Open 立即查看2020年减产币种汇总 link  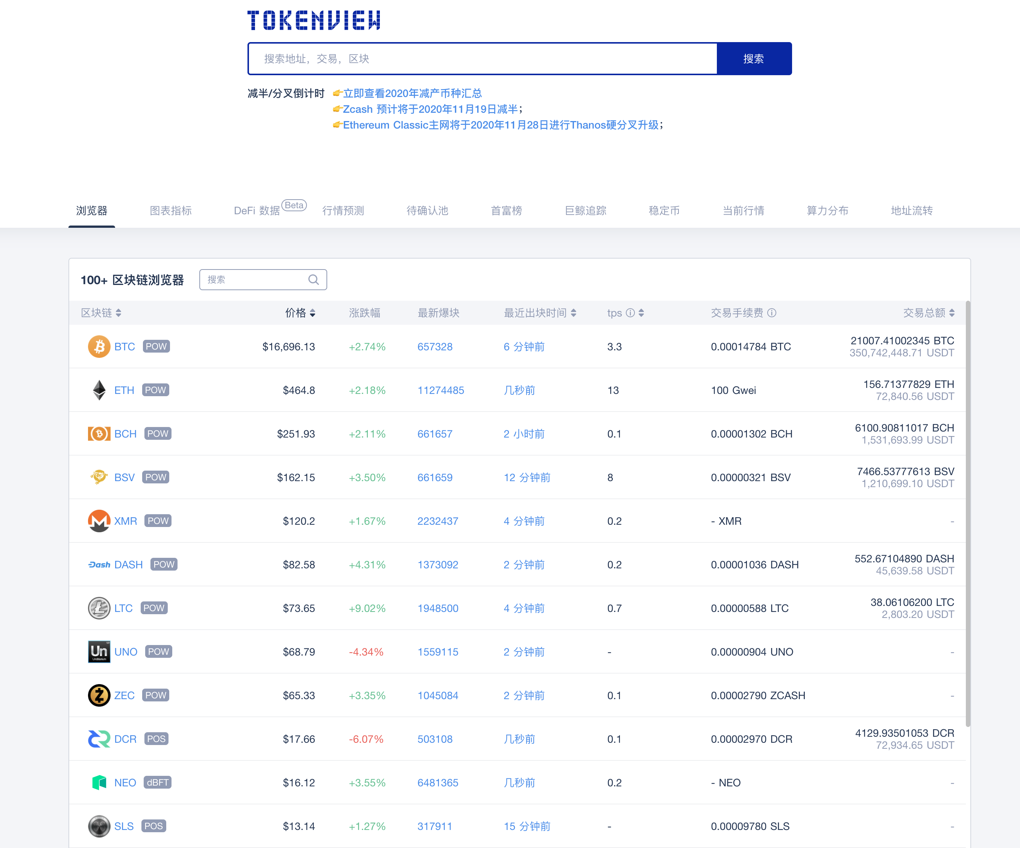tap(412, 93)
